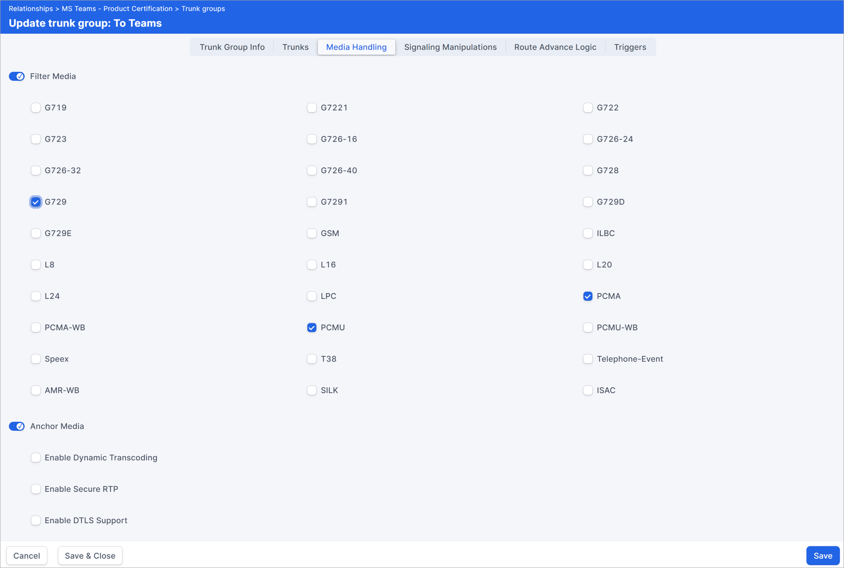Cancel the trunk group update
This screenshot has width=844, height=568.
point(27,556)
